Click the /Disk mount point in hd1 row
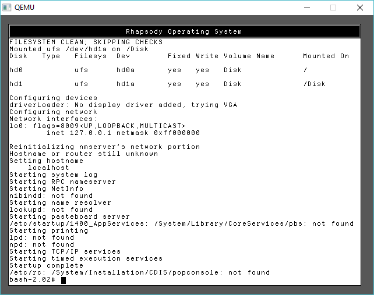Screen dimensions: 374x295 click(314, 84)
